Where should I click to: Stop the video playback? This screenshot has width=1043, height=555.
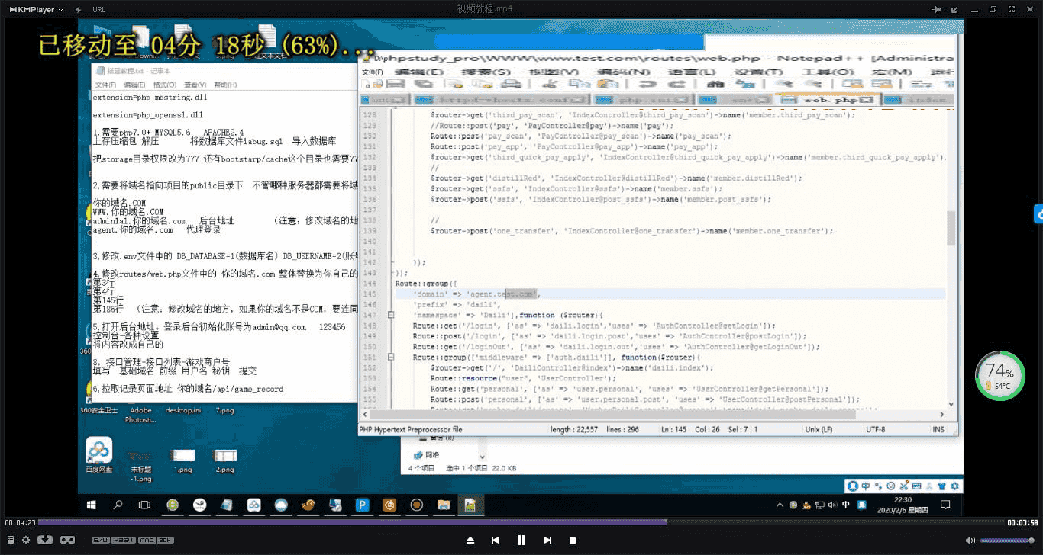[573, 540]
